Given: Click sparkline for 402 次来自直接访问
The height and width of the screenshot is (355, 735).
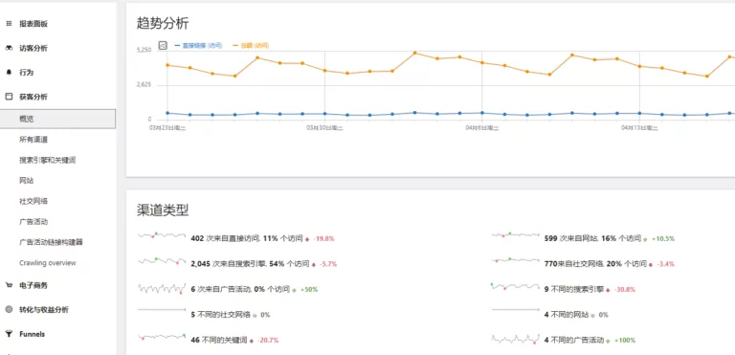Looking at the screenshot, I should (162, 235).
